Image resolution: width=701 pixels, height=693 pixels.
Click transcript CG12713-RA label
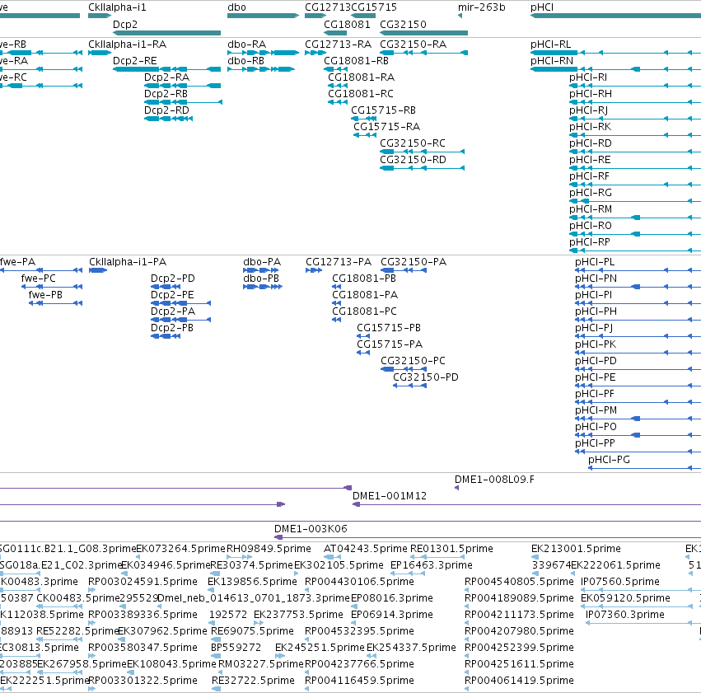point(338,44)
